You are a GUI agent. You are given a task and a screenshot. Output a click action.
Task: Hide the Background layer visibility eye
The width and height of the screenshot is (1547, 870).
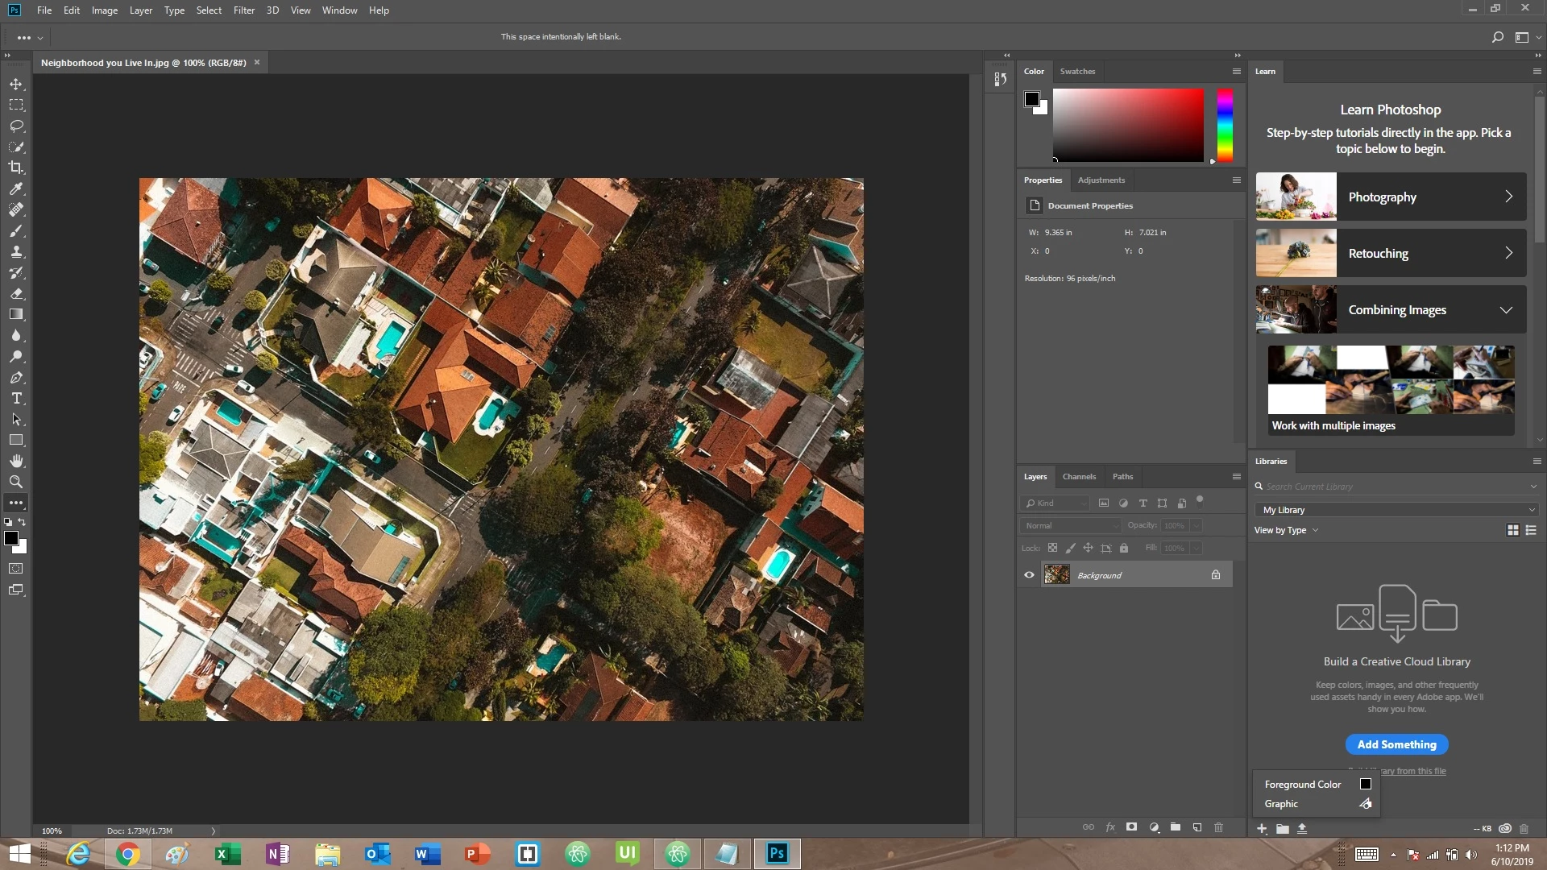click(1029, 575)
